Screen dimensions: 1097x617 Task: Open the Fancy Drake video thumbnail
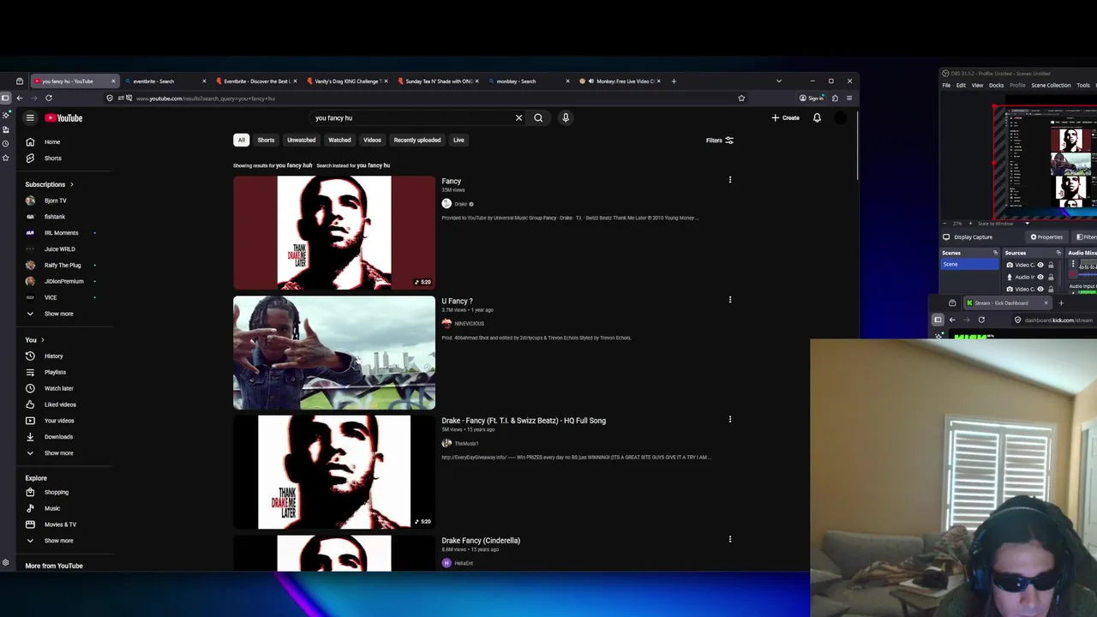pyautogui.click(x=334, y=233)
